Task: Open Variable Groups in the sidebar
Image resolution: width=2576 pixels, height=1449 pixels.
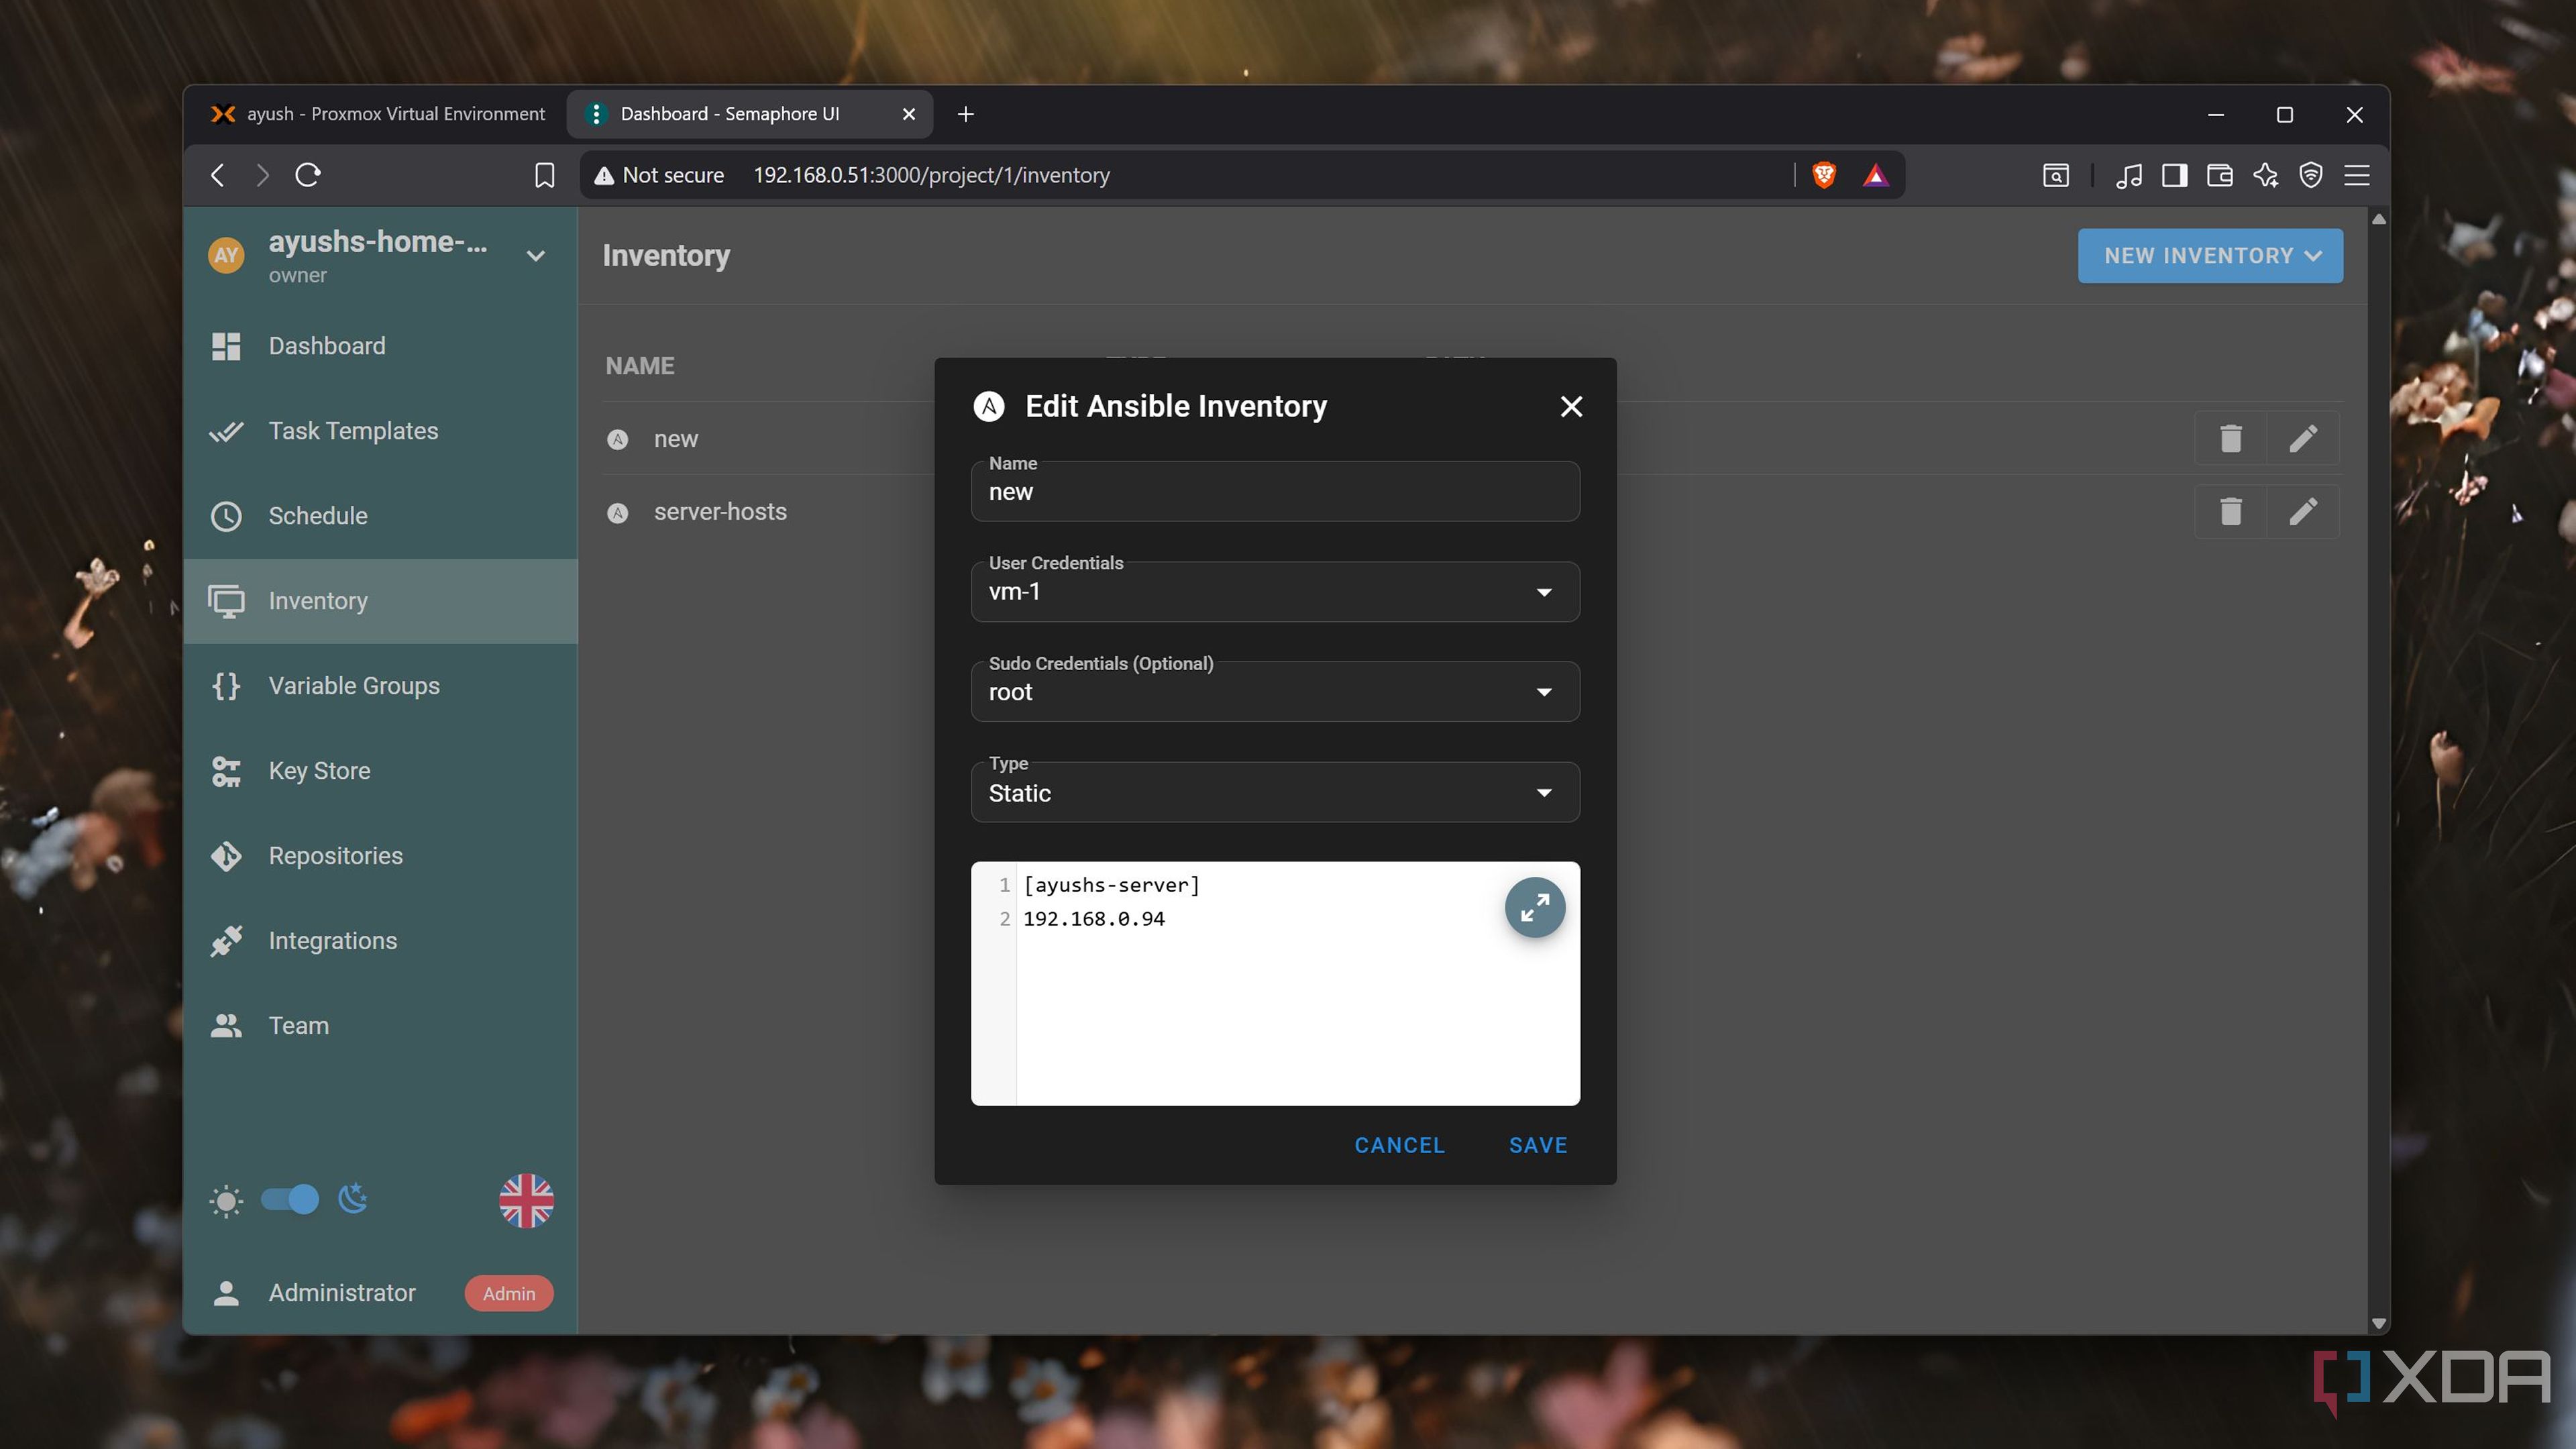Action: coord(380,686)
